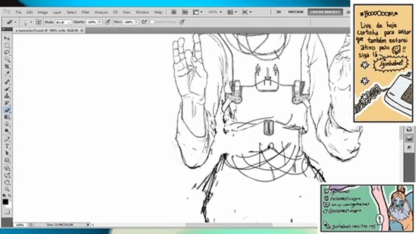Image resolution: width=416 pixels, height=234 pixels.
Task: Open the 3D menu
Action: [115, 12]
